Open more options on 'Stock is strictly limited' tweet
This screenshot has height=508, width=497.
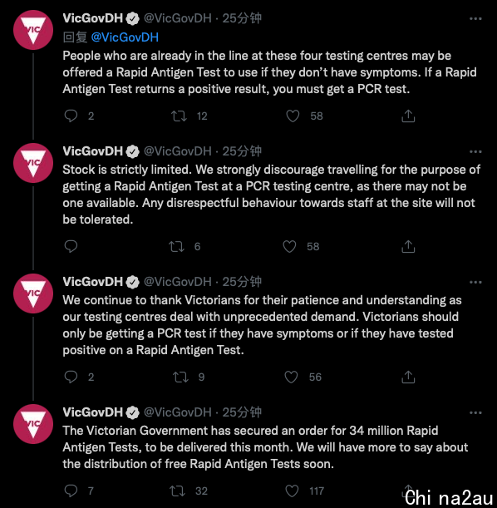475,151
